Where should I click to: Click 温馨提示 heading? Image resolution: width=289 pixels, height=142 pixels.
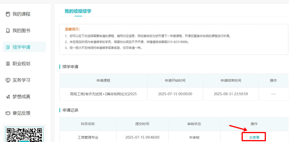click(x=72, y=29)
